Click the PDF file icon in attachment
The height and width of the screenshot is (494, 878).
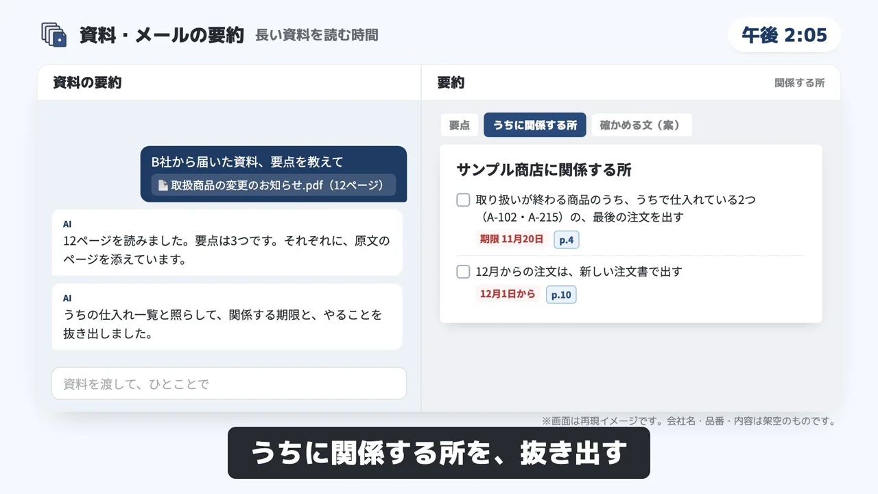[163, 185]
